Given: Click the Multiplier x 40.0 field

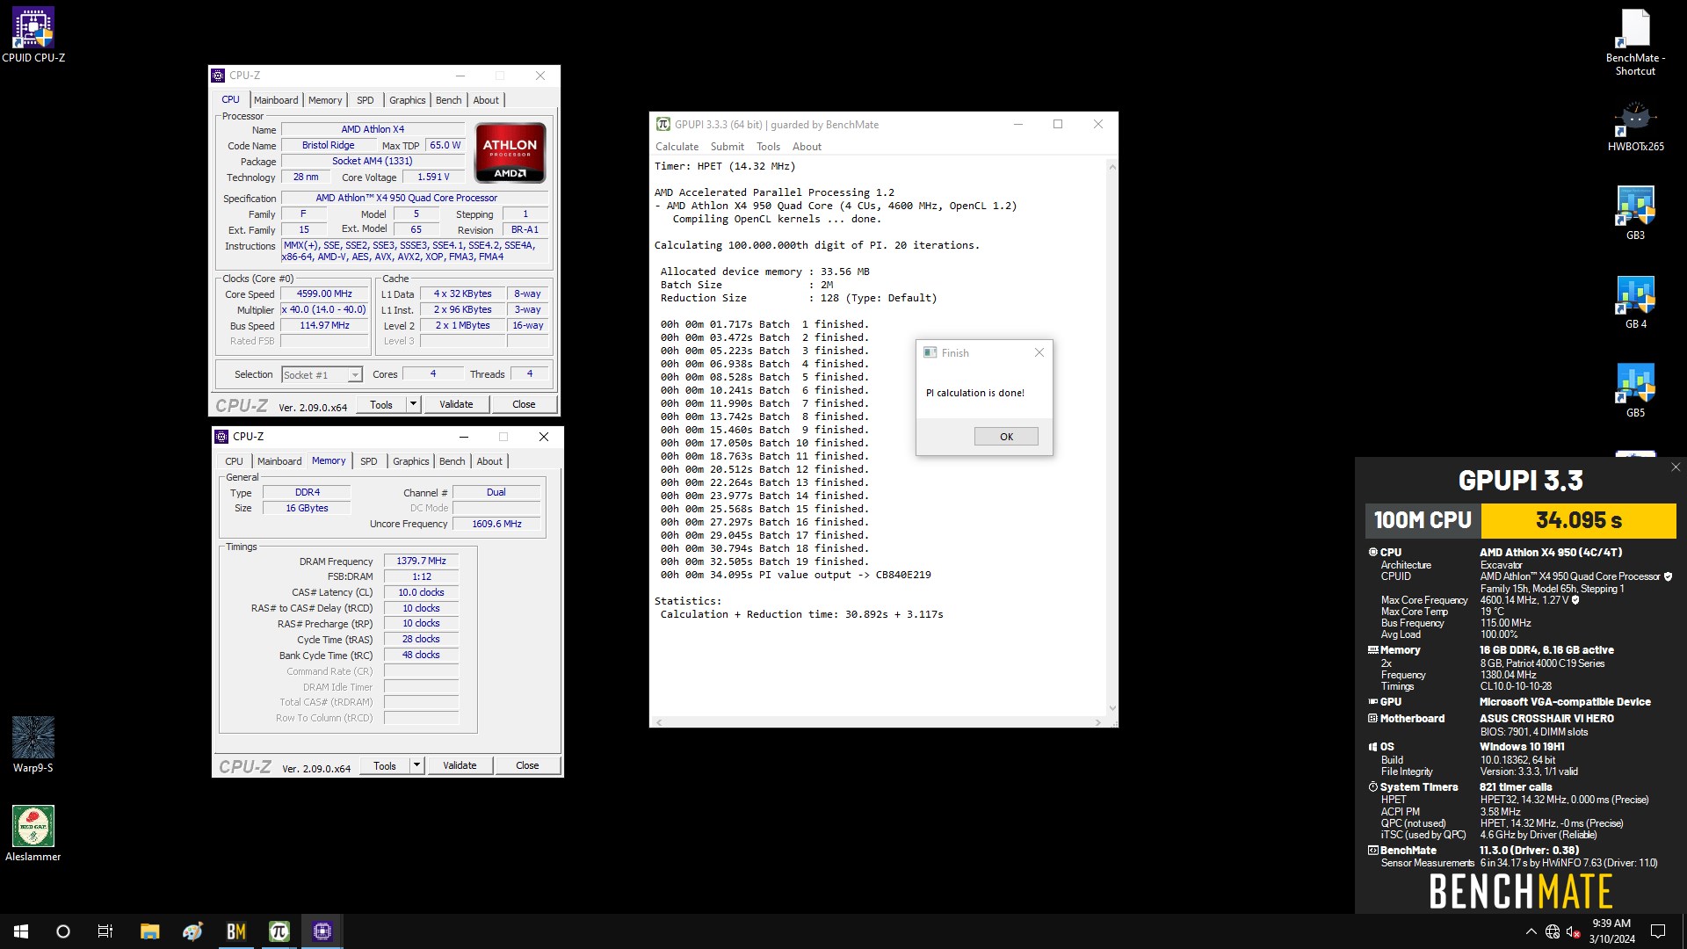Looking at the screenshot, I should 324,310.
